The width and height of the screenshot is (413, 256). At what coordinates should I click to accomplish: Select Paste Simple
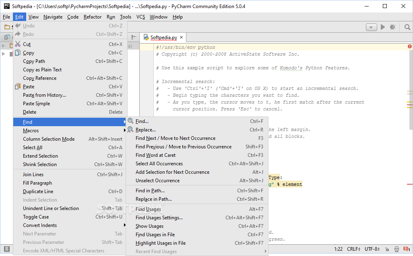pos(70,103)
